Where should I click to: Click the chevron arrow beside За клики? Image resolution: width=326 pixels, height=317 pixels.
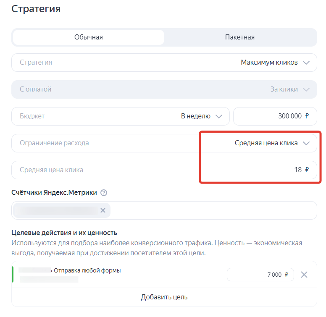306,89
